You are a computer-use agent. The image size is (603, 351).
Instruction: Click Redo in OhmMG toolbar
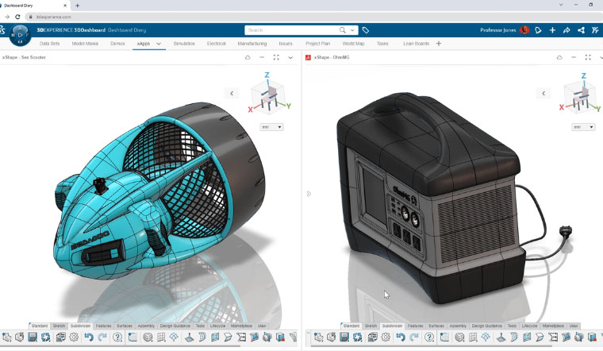414,337
